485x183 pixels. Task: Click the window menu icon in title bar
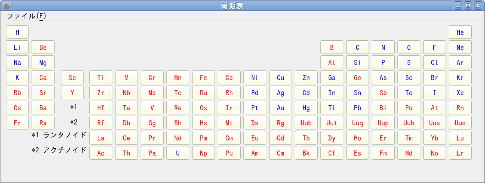(7, 5)
